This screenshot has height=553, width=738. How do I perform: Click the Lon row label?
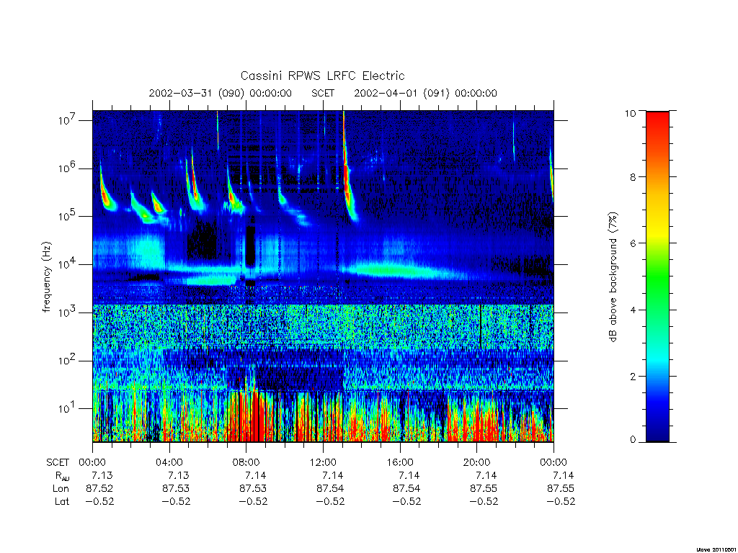click(61, 489)
